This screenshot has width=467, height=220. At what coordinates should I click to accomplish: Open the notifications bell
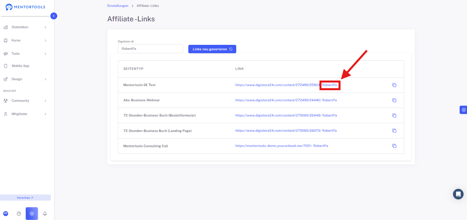point(45,214)
